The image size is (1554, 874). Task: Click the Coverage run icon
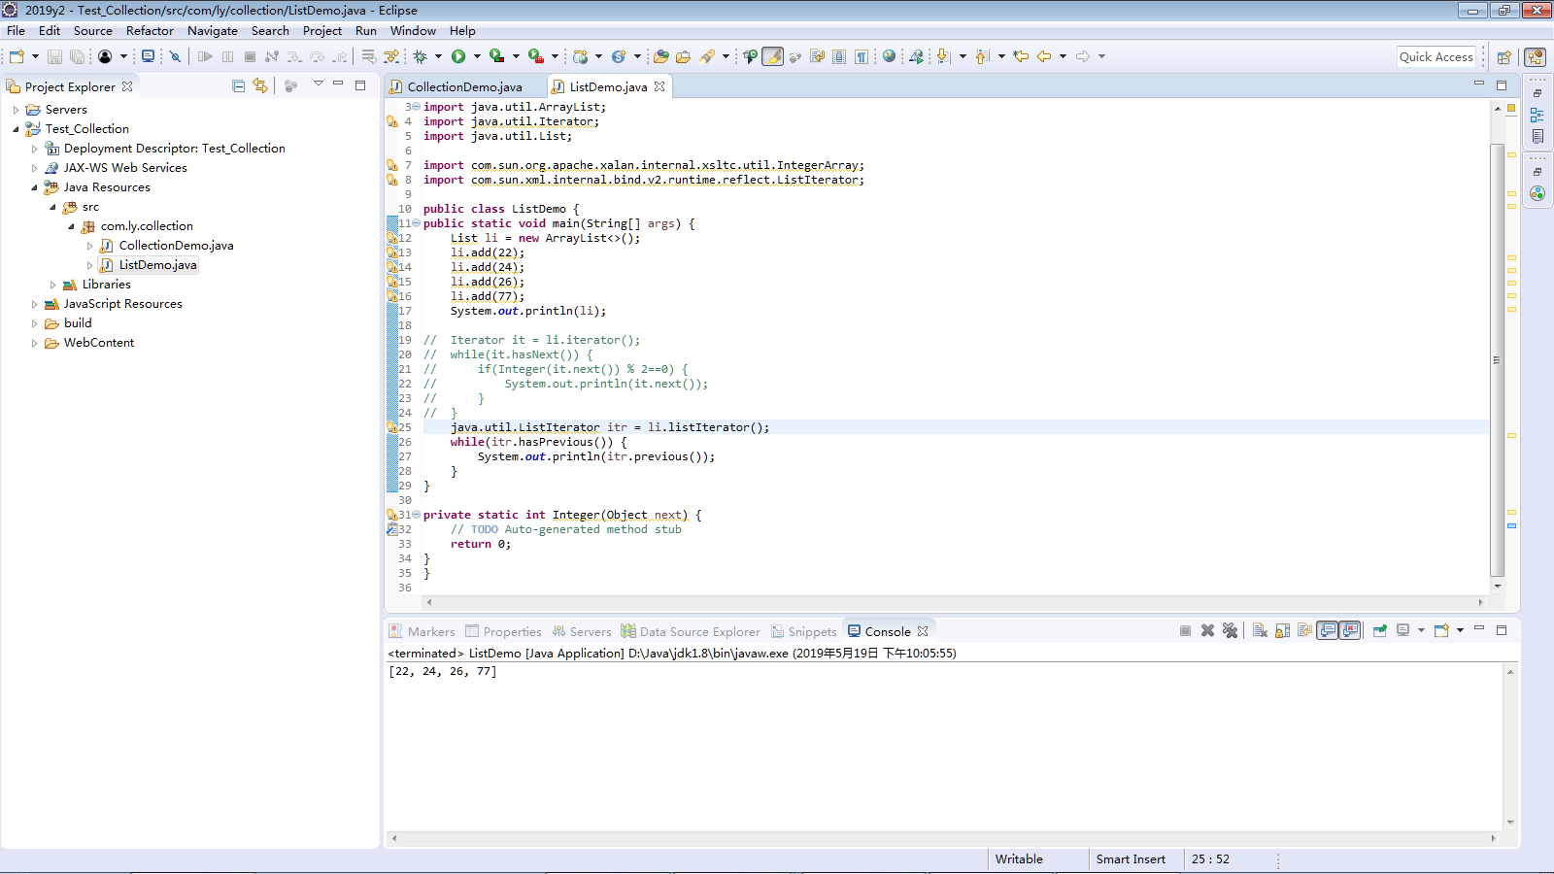[x=496, y=56]
